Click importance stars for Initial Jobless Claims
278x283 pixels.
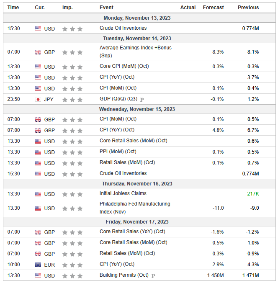click(x=72, y=194)
